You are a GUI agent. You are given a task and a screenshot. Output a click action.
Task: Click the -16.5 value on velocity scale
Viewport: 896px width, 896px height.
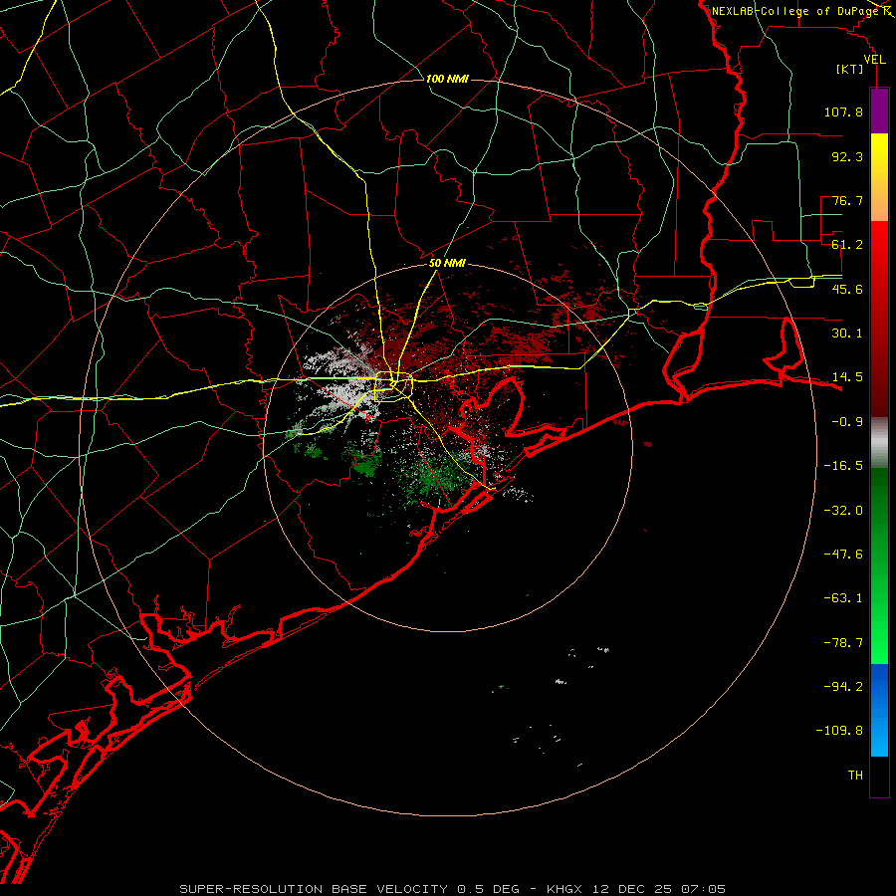843,466
